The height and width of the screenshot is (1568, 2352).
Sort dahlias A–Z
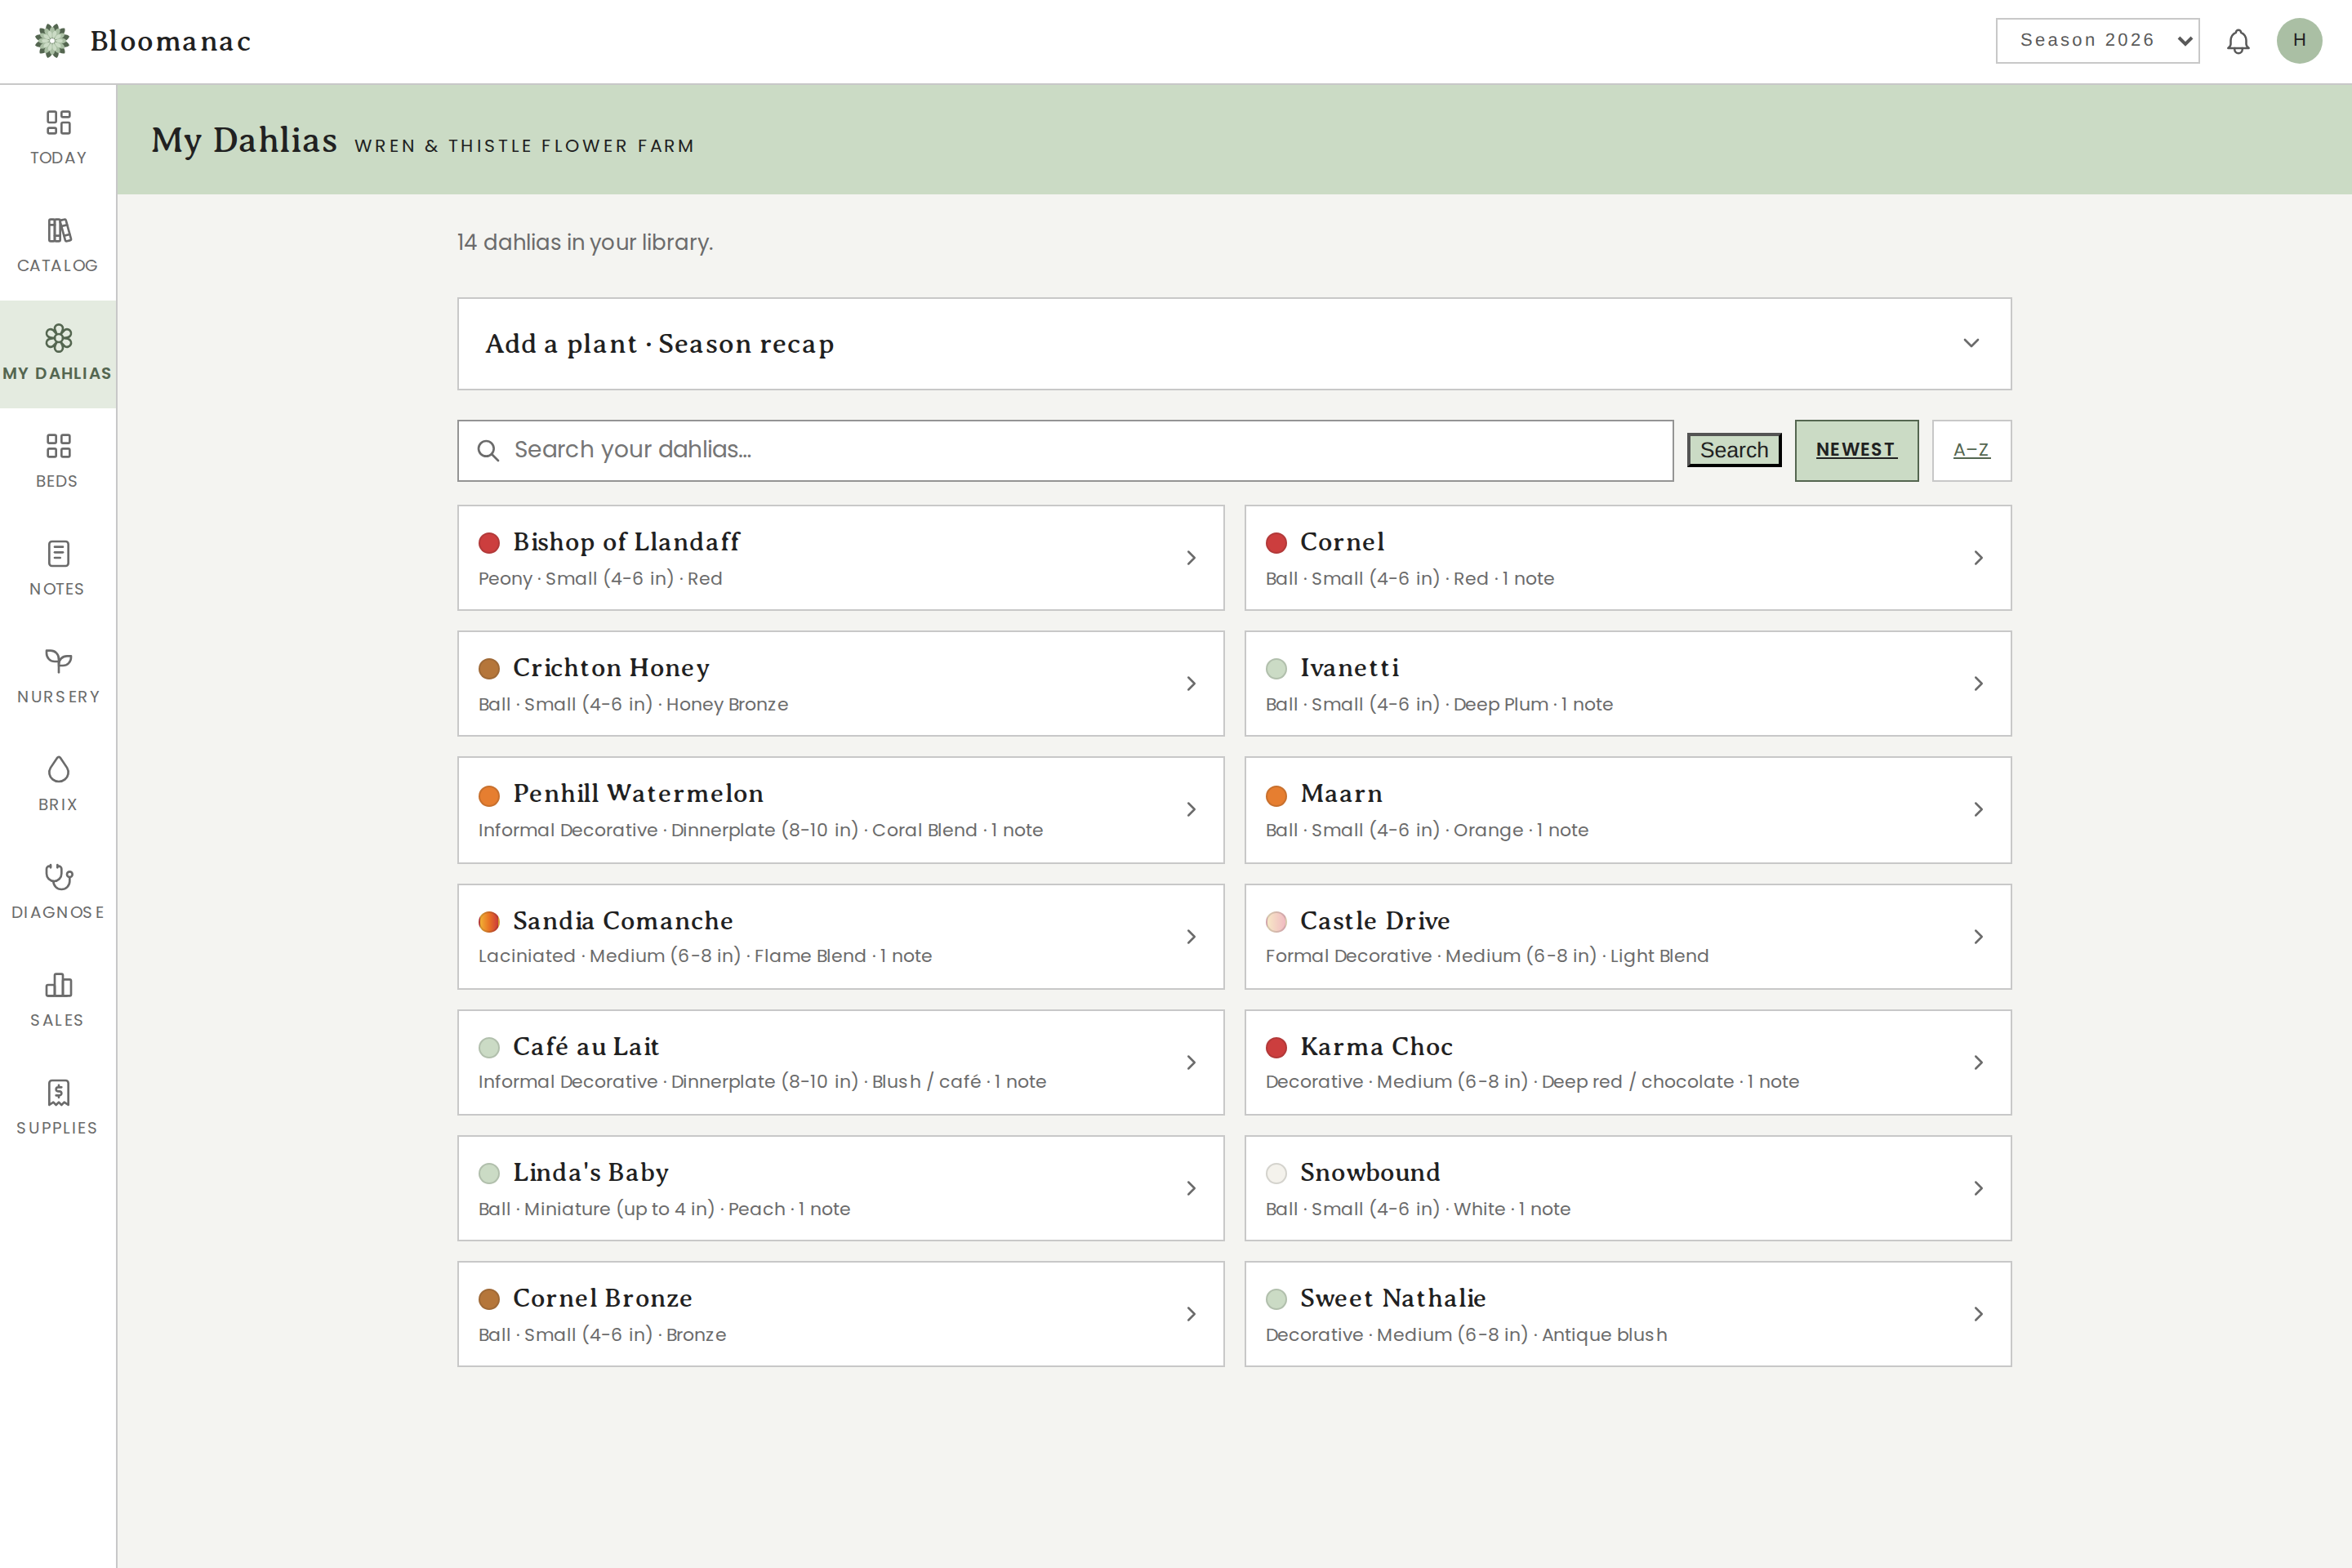1971,451
